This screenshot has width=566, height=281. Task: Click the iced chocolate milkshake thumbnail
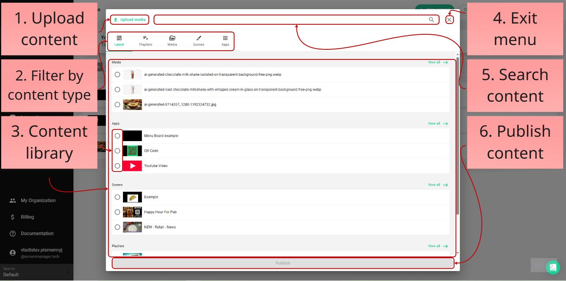pos(133,90)
